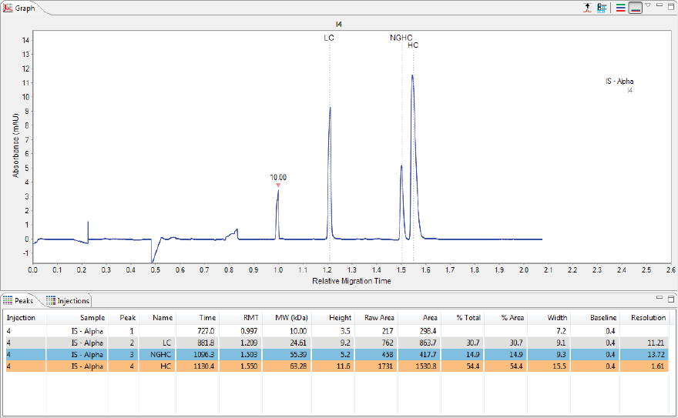Click the % Total value 54.4

tap(472, 366)
